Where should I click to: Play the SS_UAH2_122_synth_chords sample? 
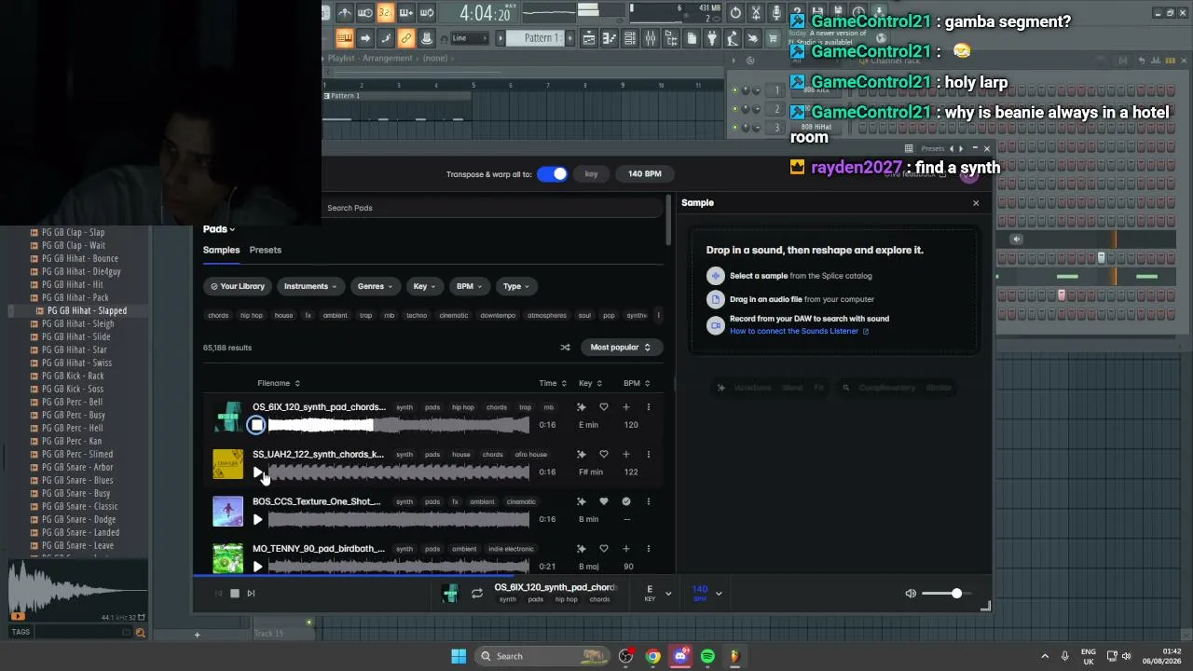point(257,472)
